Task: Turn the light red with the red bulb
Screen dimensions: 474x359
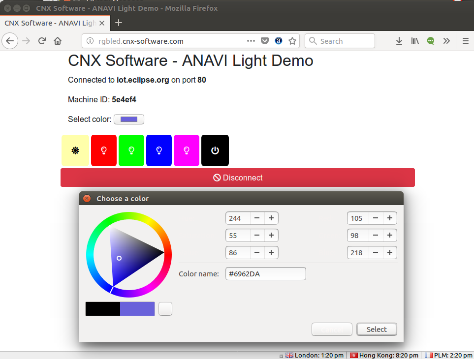Action: point(104,150)
